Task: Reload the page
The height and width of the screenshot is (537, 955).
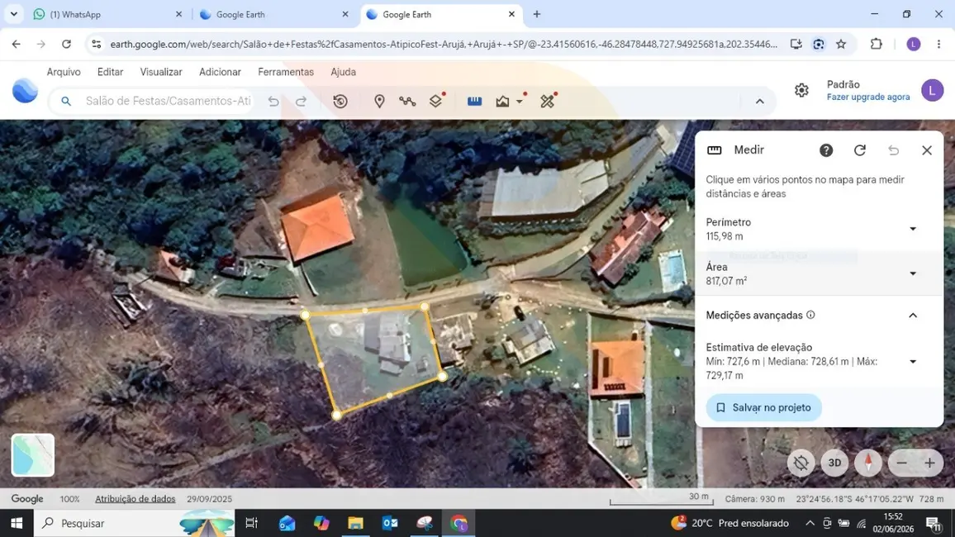Action: [x=66, y=44]
